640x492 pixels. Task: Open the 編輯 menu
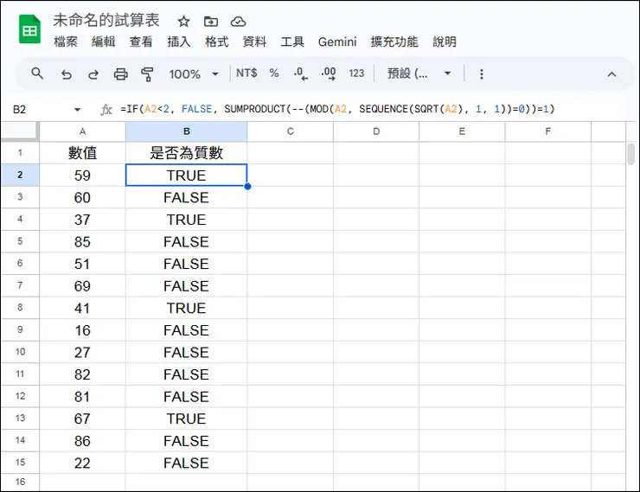103,42
